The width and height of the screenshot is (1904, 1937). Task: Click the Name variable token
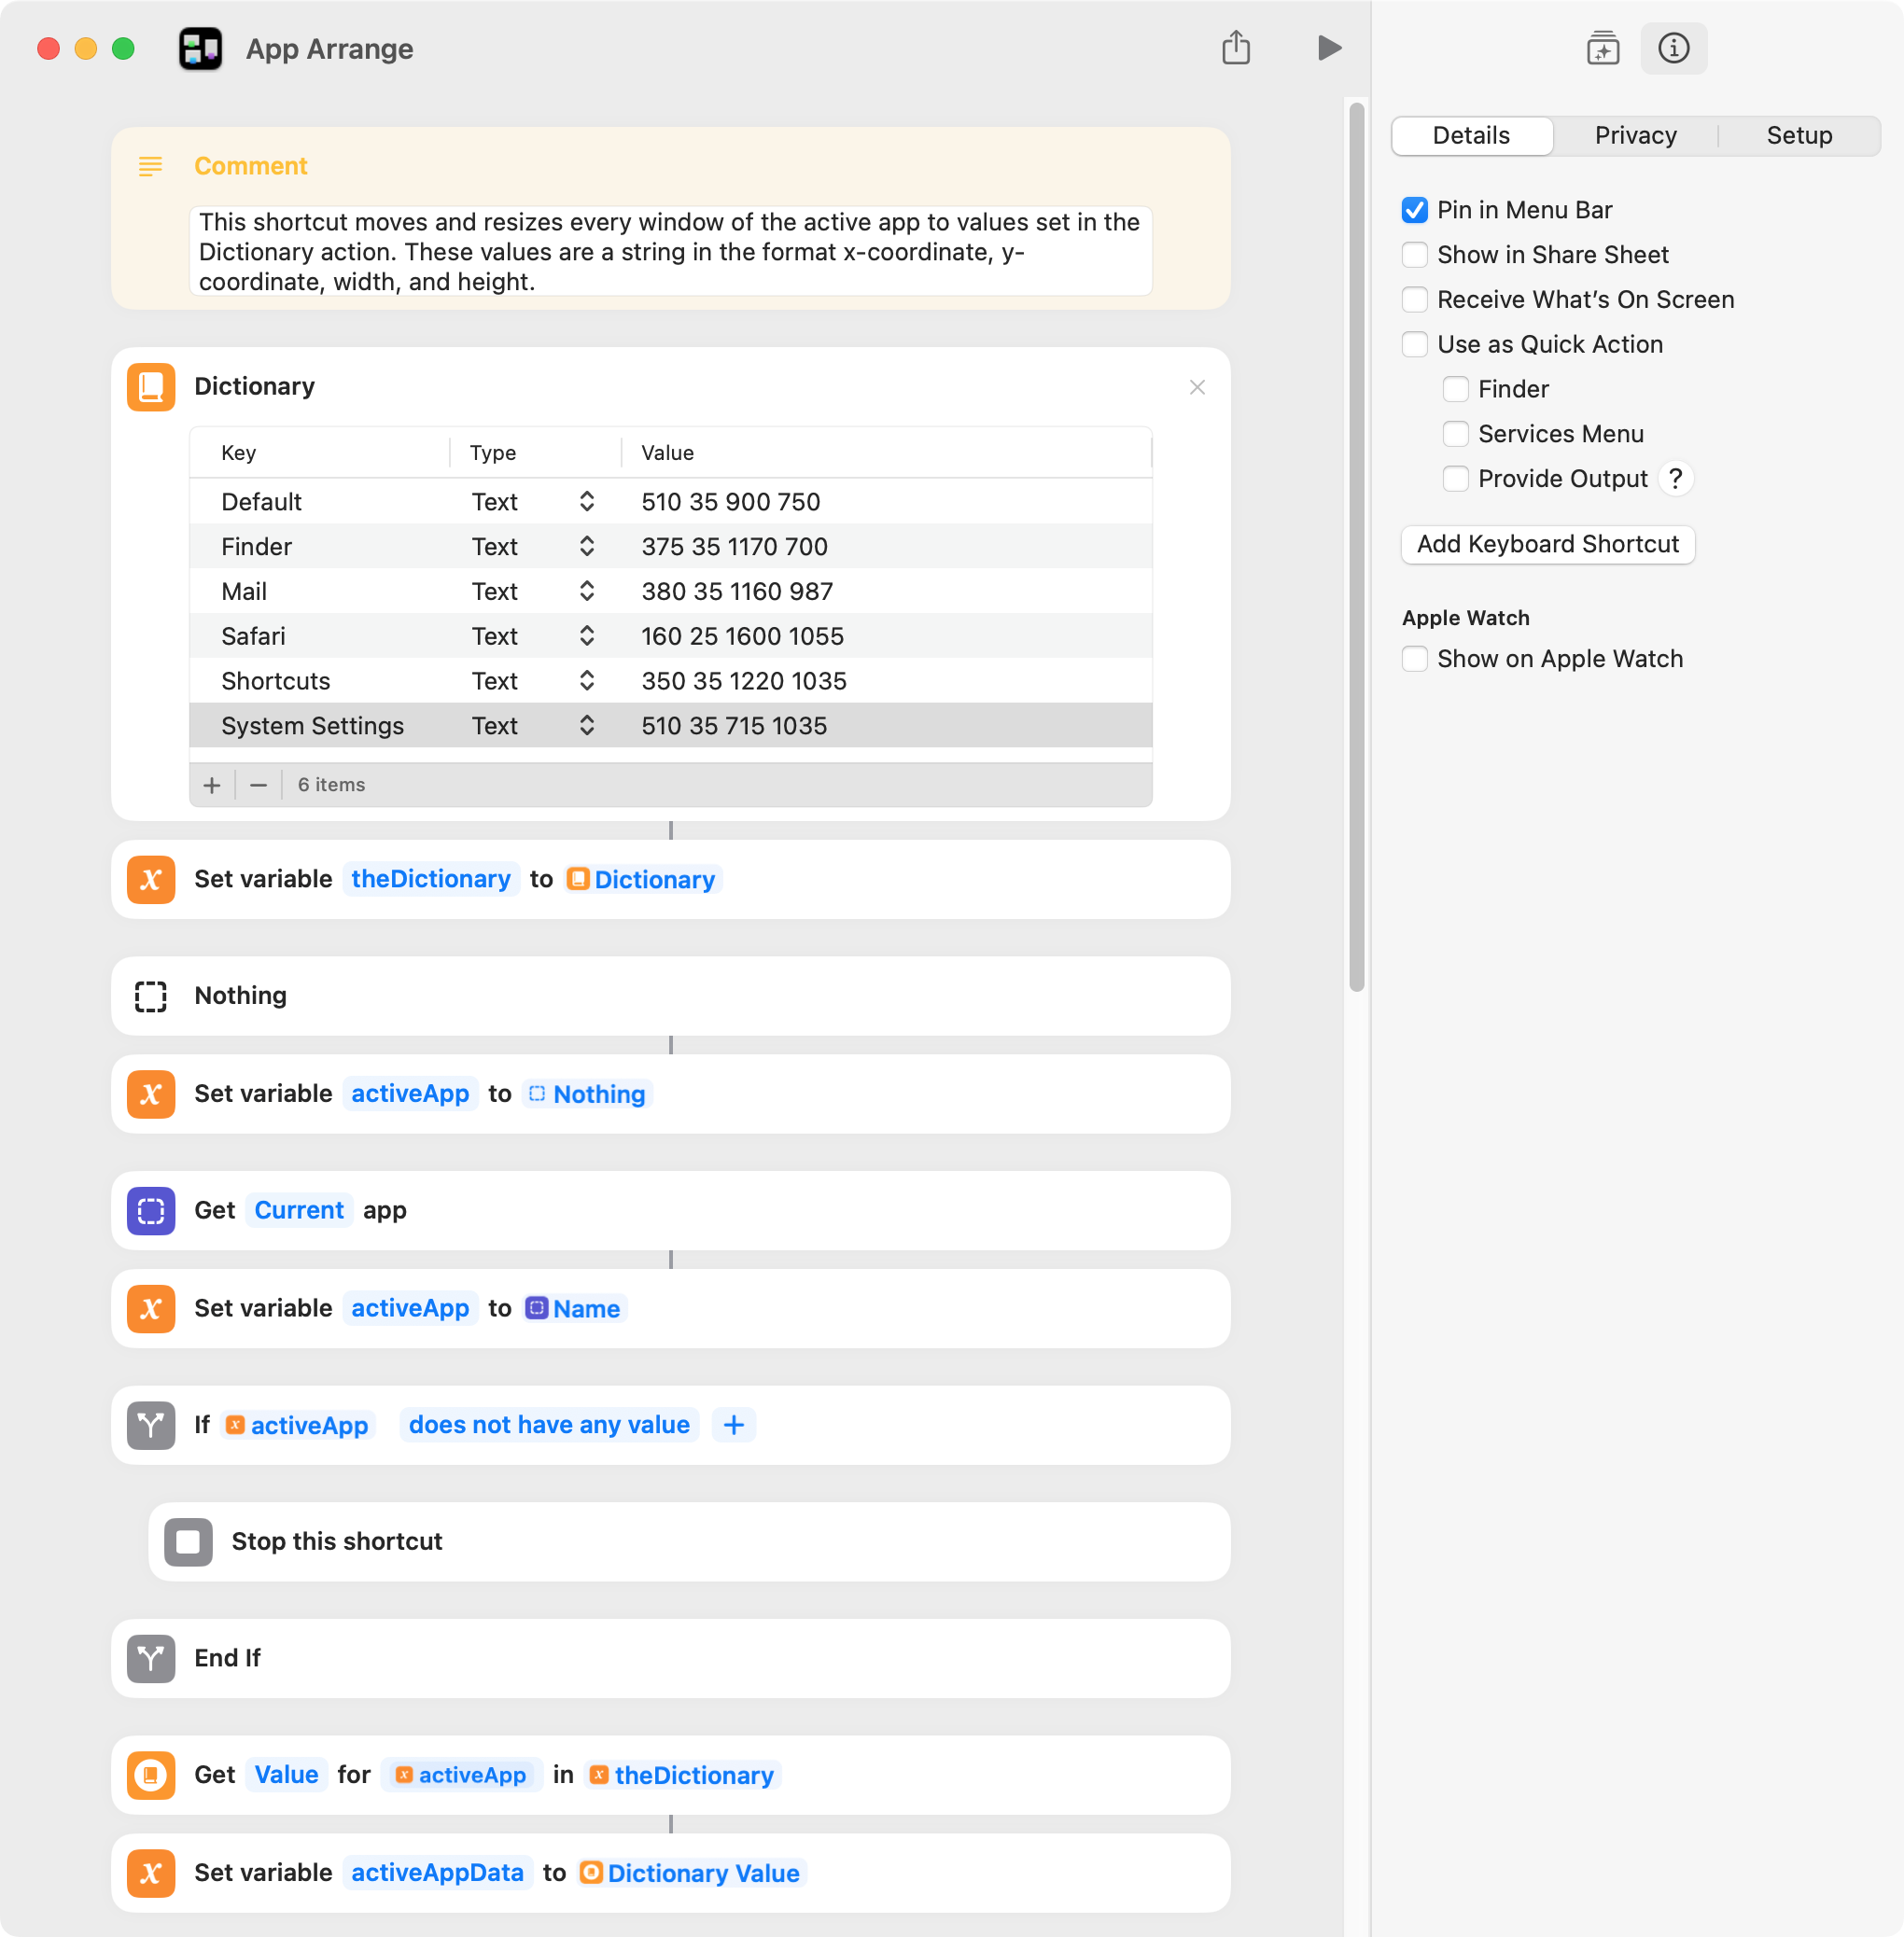point(574,1309)
